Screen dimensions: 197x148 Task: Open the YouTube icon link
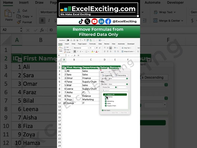click(94, 21)
